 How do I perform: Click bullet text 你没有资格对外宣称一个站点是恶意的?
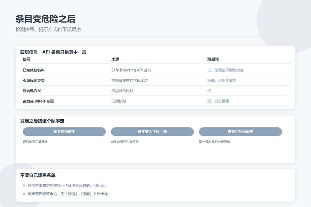(59, 185)
